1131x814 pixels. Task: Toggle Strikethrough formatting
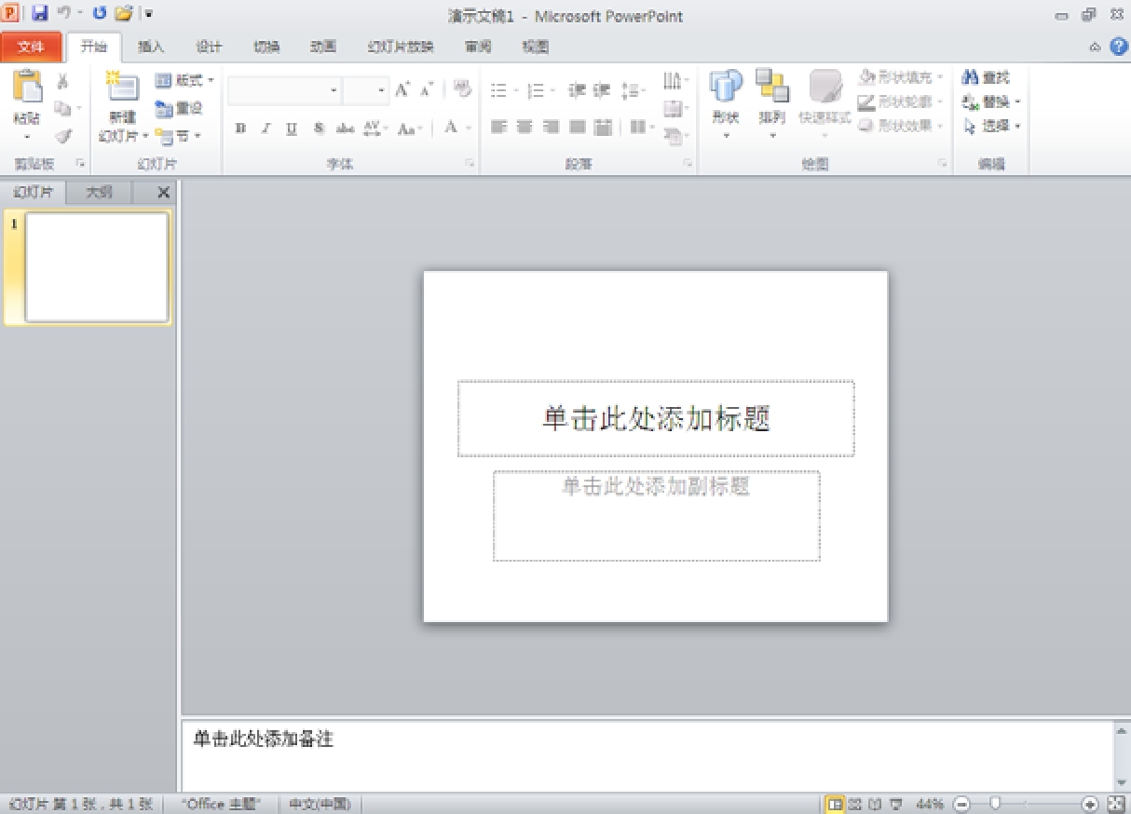point(346,129)
